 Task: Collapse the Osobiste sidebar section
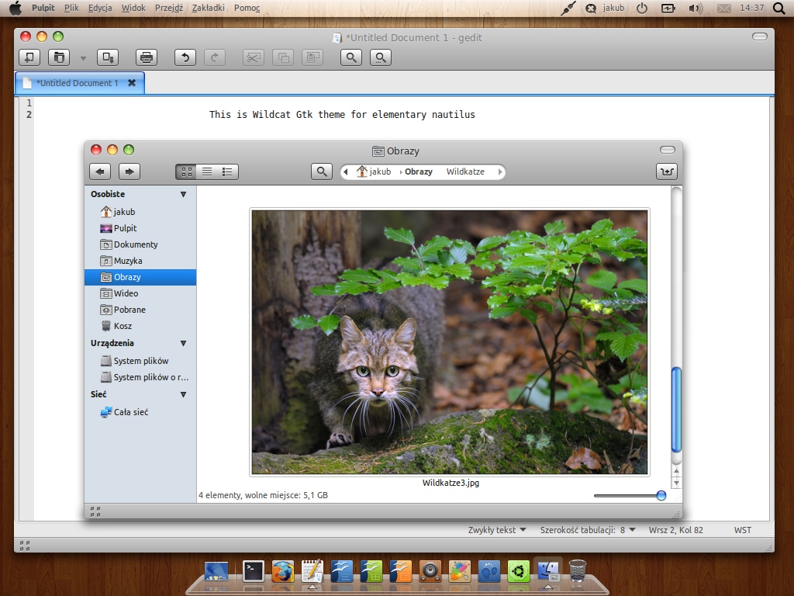pos(183,194)
